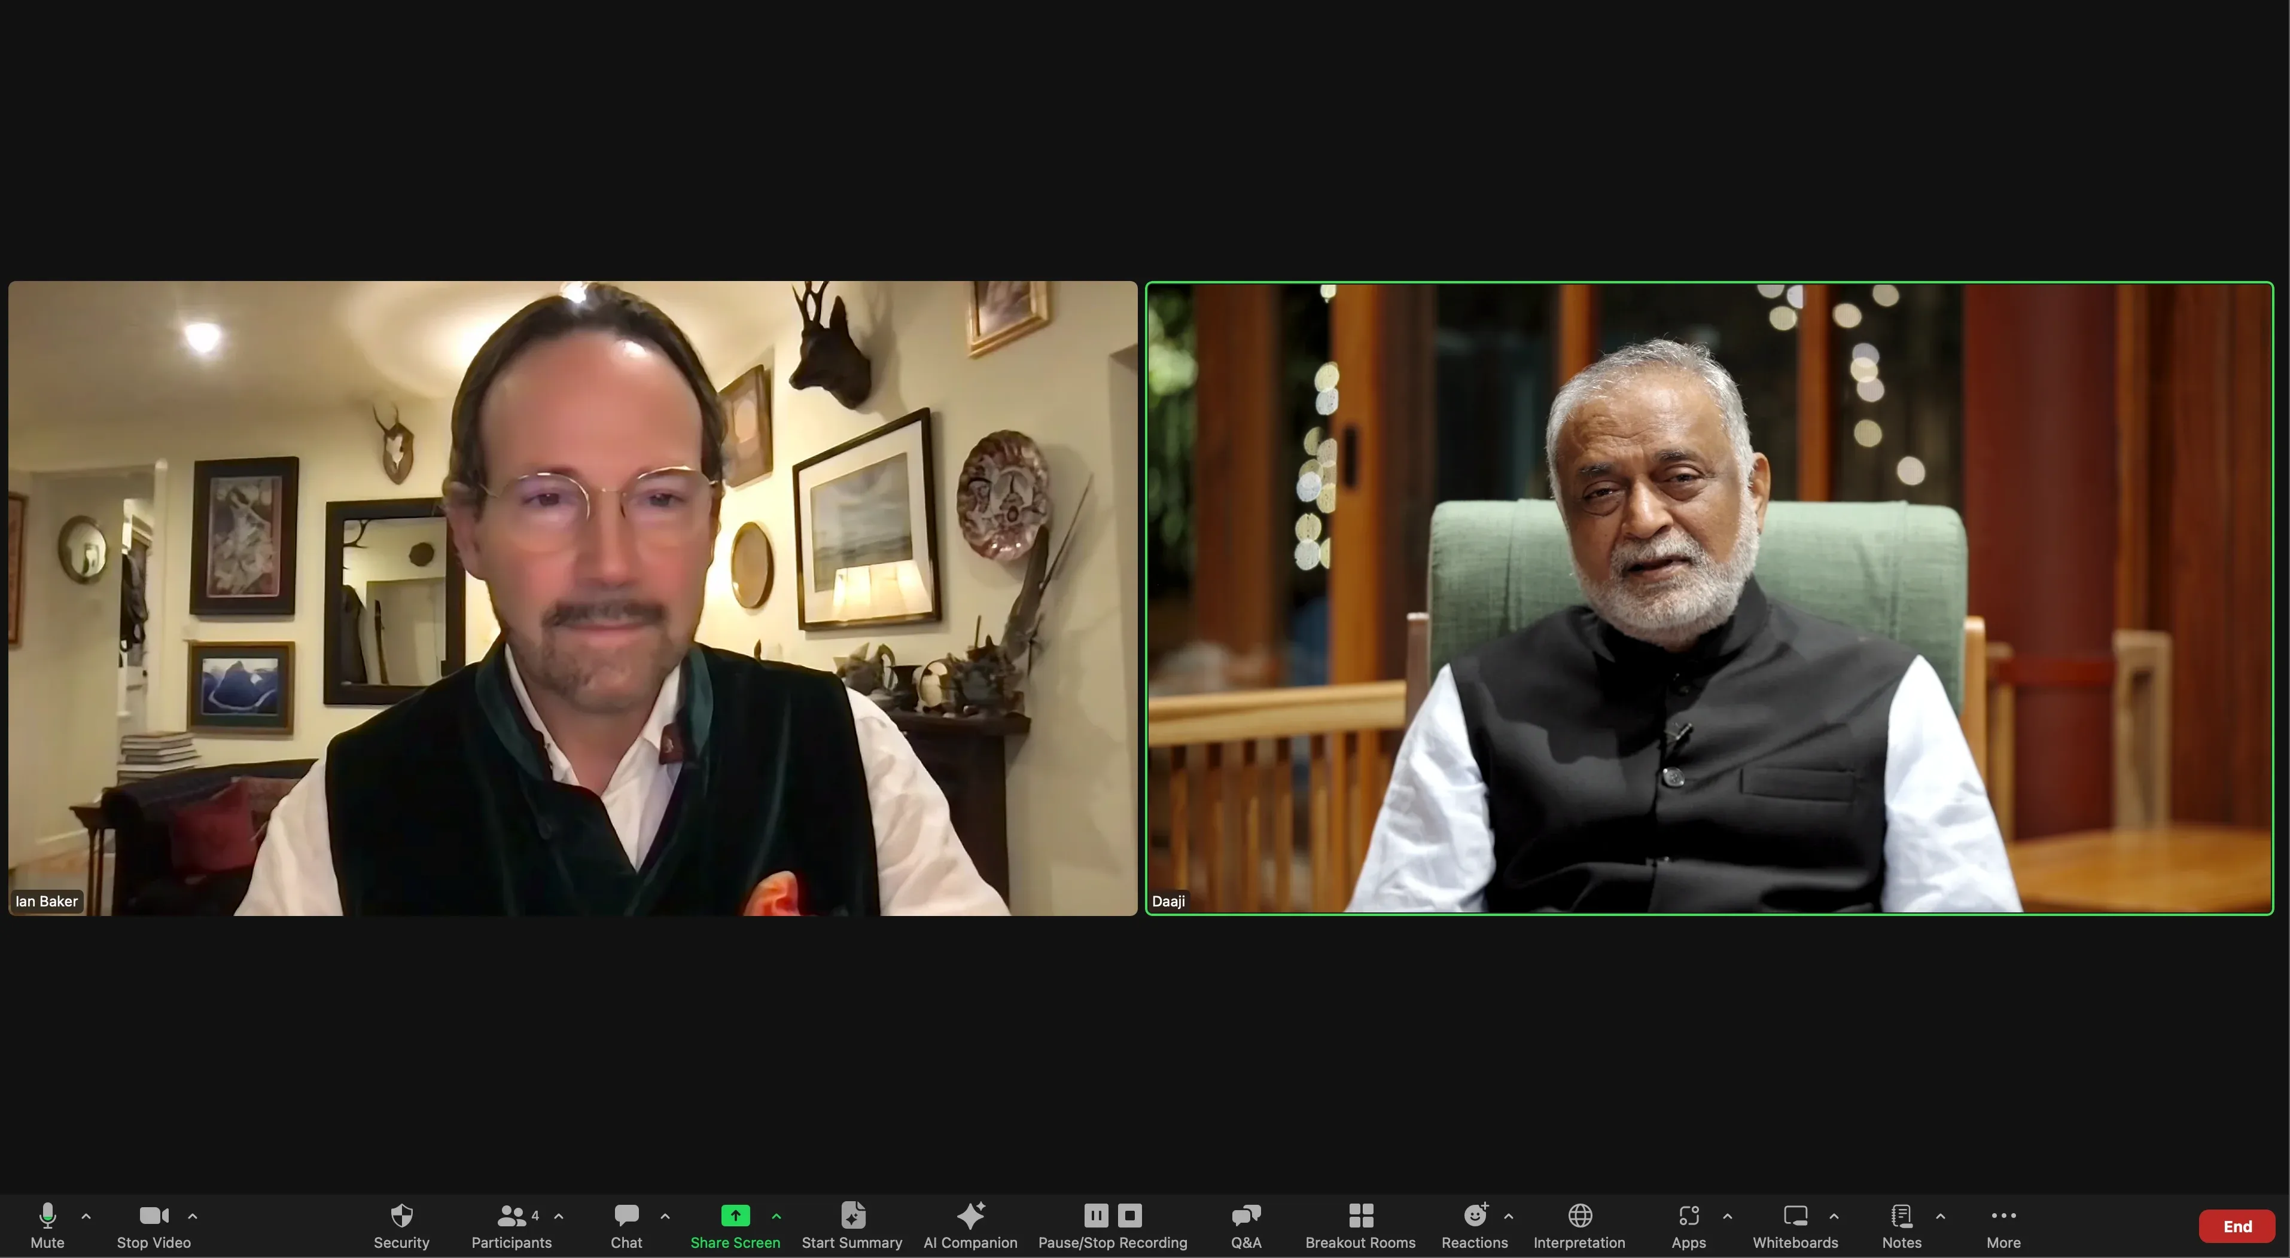
Task: Open Interpretation globe settings
Action: (1580, 1225)
